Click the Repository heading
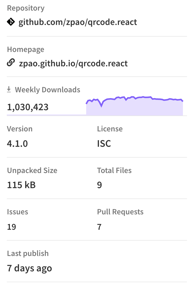The width and height of the screenshot is (194, 288). (26, 8)
